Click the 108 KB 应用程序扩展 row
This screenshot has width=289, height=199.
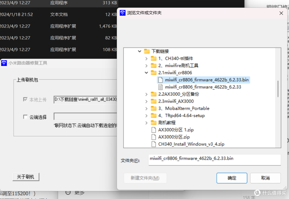tap(58, 49)
